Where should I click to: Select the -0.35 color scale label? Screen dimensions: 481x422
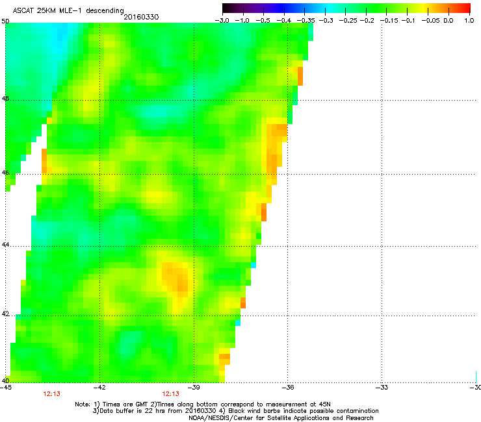click(x=305, y=21)
